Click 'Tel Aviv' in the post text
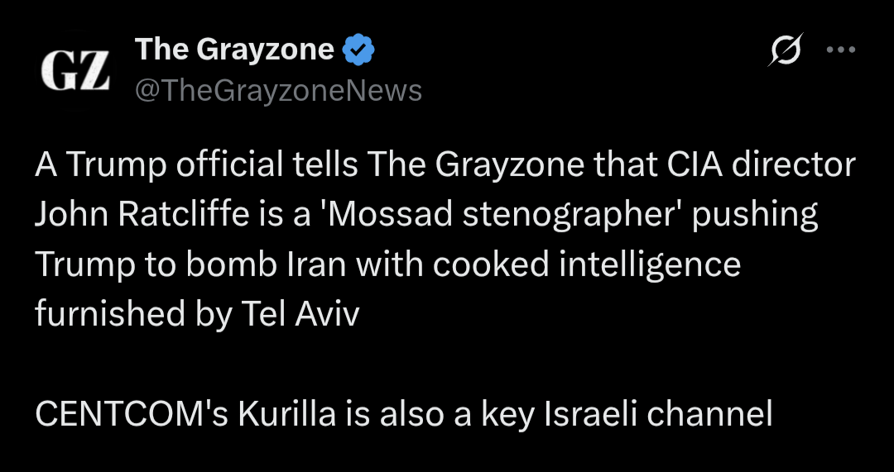The image size is (894, 472). (x=300, y=314)
